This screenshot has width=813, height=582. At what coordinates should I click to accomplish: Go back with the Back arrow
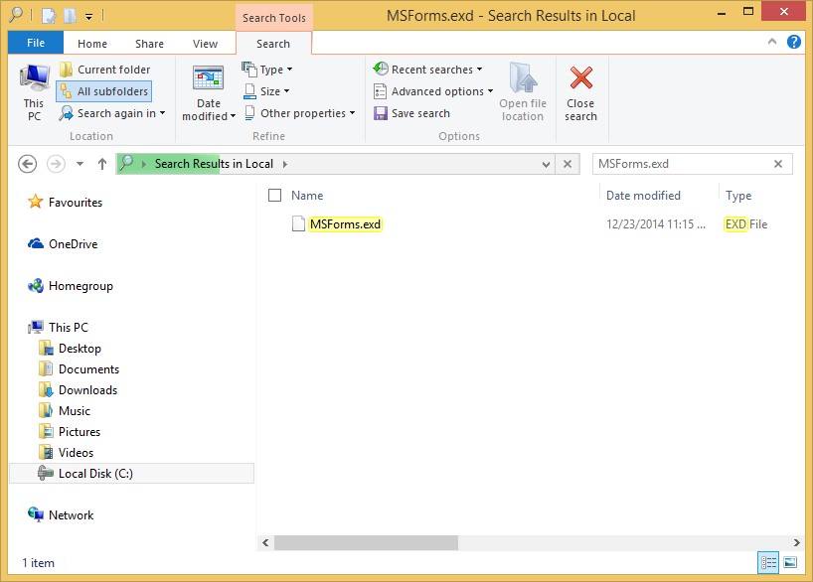click(28, 164)
